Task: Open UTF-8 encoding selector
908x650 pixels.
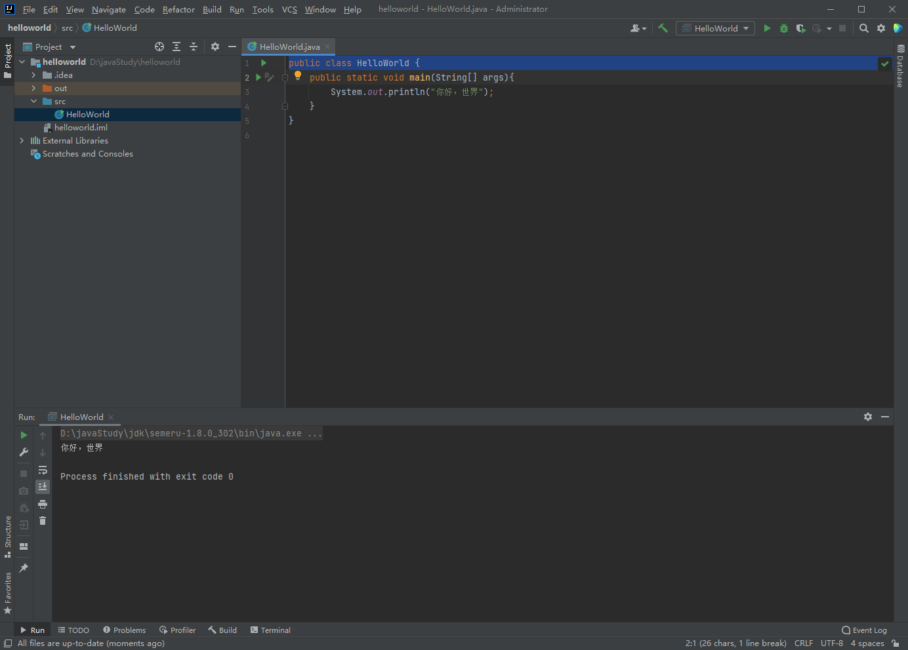Action: [x=831, y=643]
